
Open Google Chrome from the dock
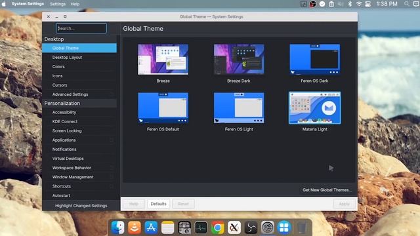(x=217, y=227)
